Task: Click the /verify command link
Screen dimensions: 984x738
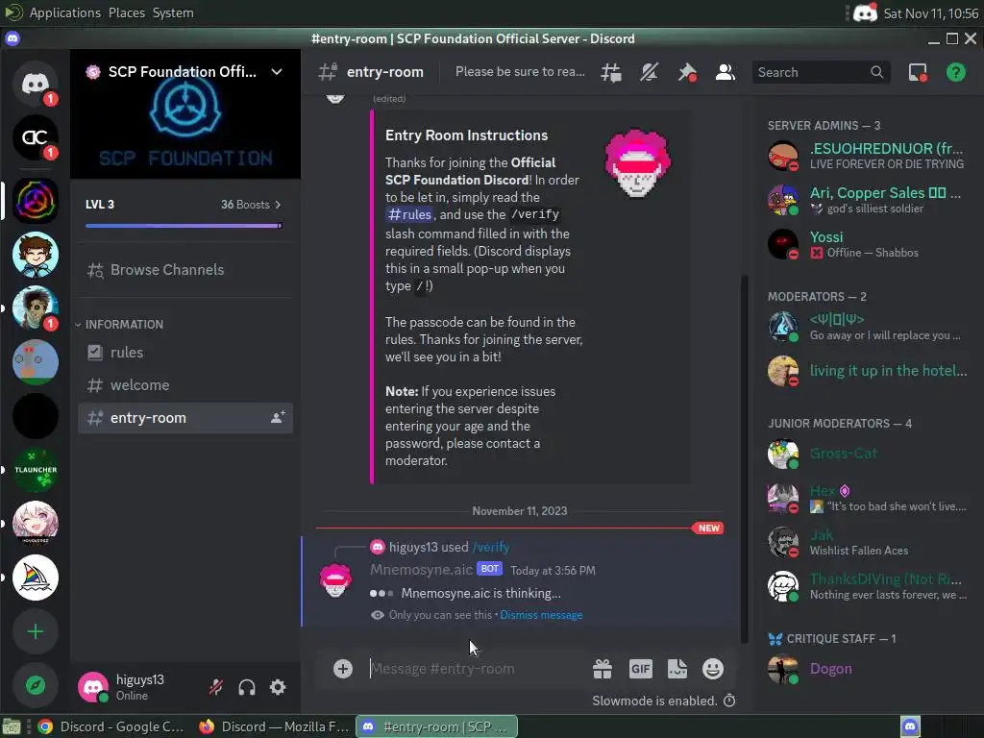Action: pos(491,547)
